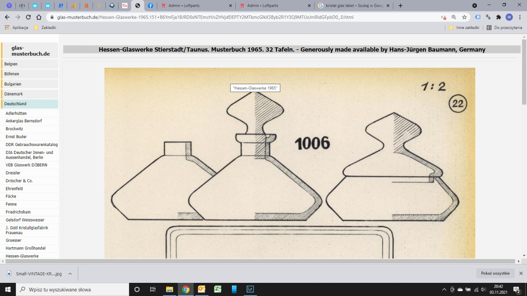Open the Chrome three-dot menu
The height and width of the screenshot is (296, 527).
pyautogui.click(x=520, y=17)
